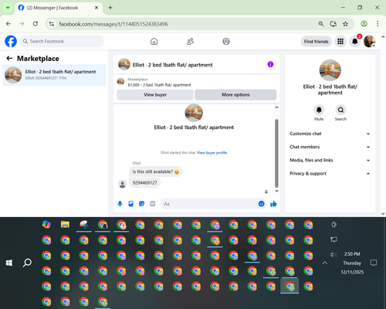Mute the conversation with the bell icon
Viewport: 386px width, 309px height.
tap(319, 110)
